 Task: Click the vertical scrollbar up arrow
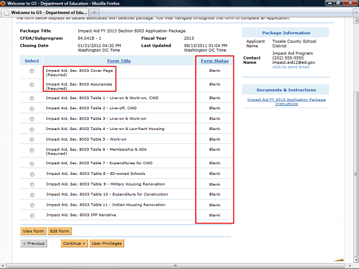(356, 21)
